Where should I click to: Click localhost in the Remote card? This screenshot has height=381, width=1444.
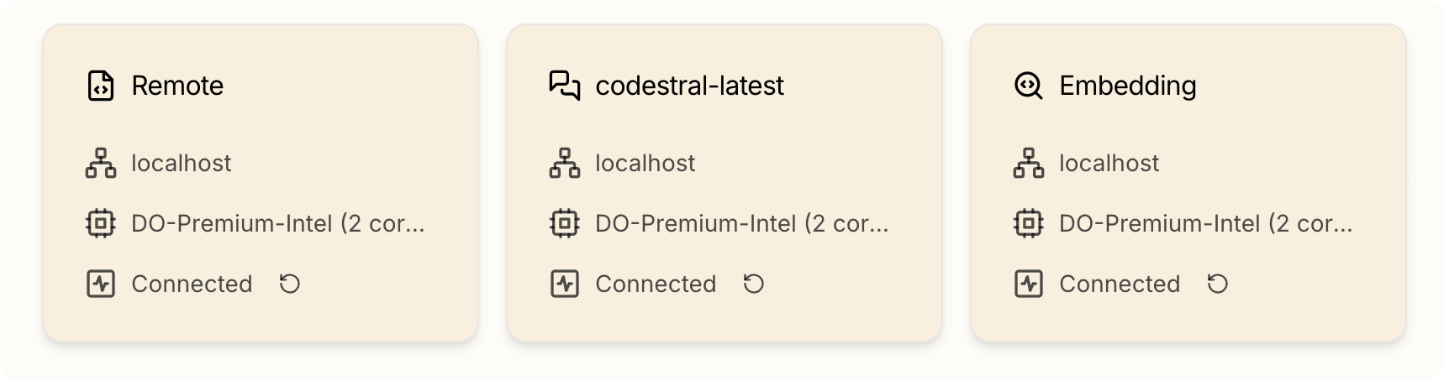click(181, 163)
